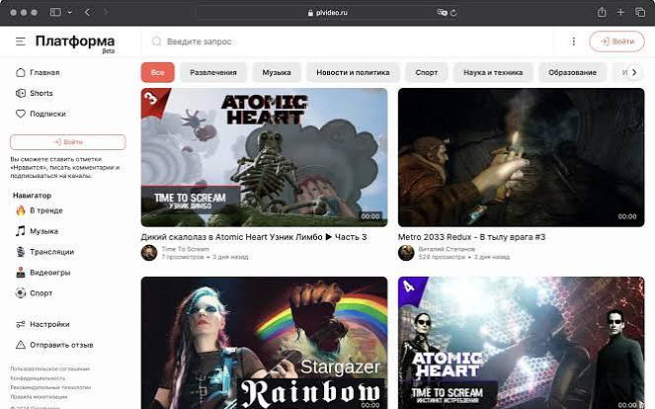This screenshot has width=655, height=409.
Task: Select the Новости и политика chip
Action: (353, 72)
